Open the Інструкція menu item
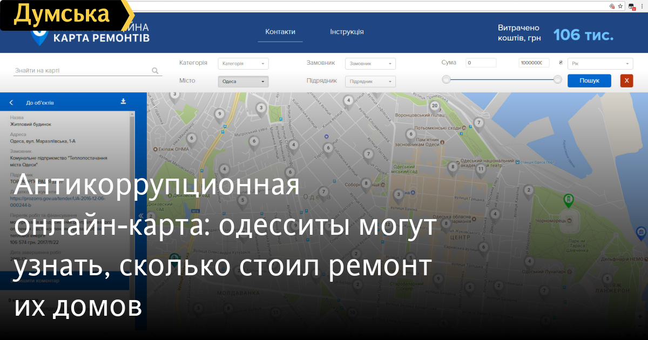 (x=347, y=32)
